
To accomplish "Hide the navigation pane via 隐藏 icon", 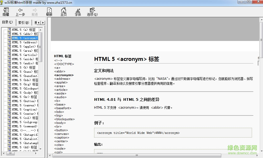I will pos(6,12).
